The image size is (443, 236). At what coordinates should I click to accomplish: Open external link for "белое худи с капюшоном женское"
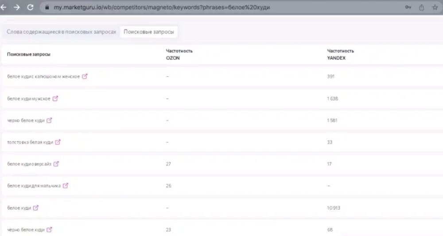[85, 76]
